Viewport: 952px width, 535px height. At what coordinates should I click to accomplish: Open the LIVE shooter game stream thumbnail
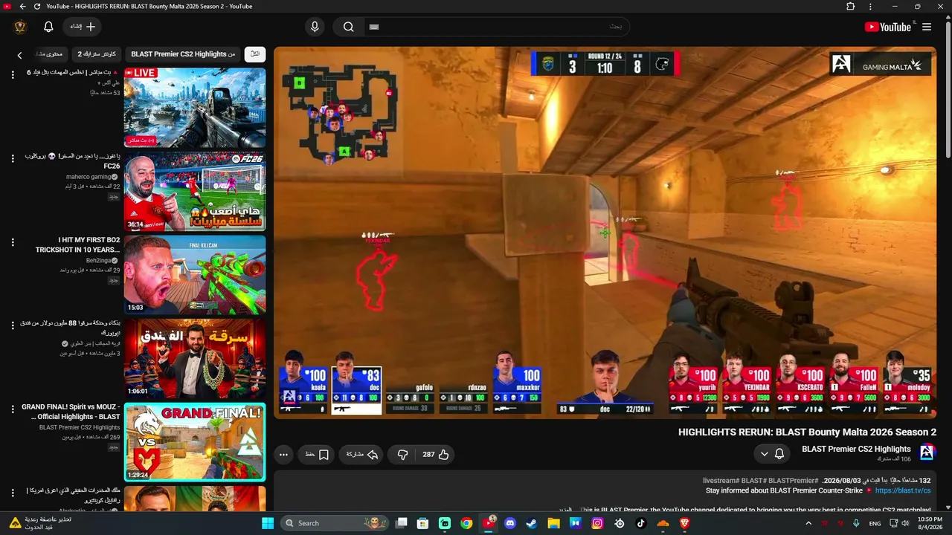pos(195,108)
